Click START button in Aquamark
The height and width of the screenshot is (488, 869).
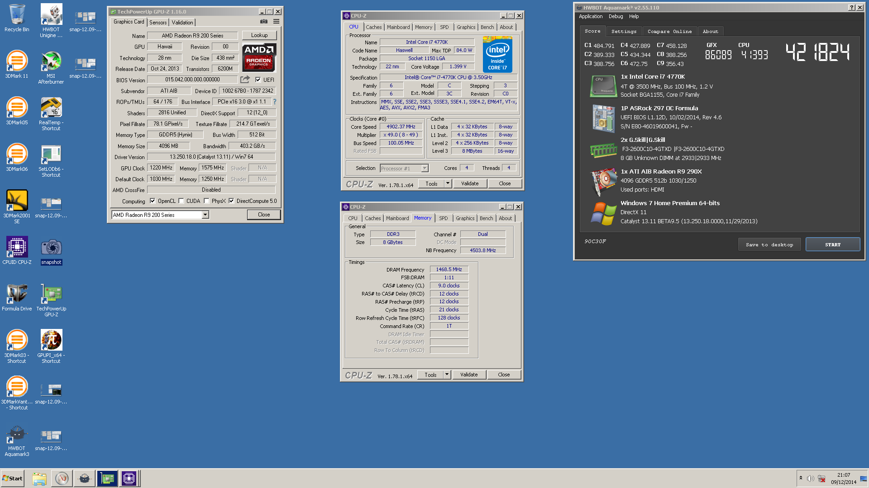(833, 244)
